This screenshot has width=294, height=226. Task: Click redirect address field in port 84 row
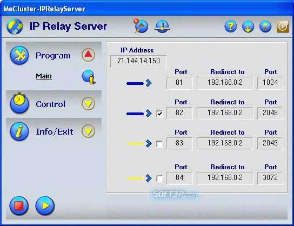225,178
